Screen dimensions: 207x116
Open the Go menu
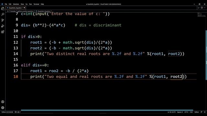tap(27, 4)
